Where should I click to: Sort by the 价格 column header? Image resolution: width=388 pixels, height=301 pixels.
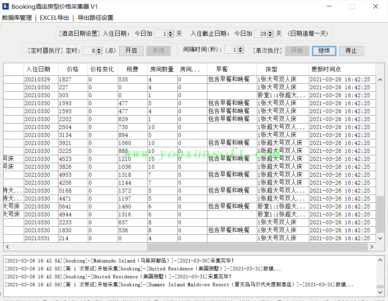[73, 69]
